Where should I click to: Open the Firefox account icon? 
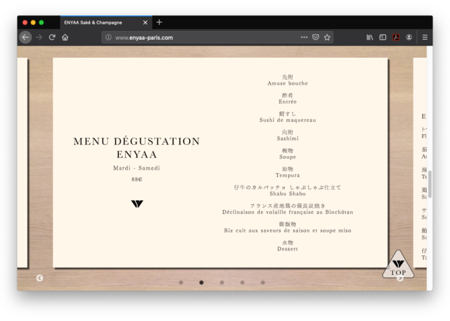(x=409, y=37)
